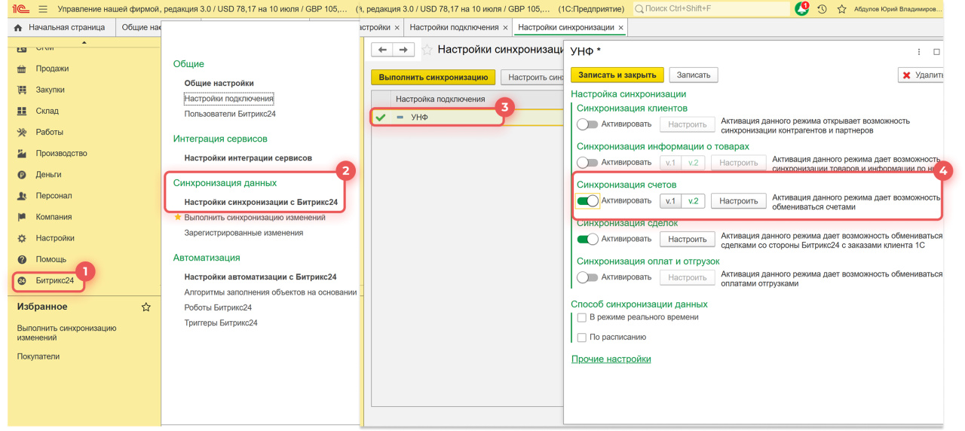This screenshot has height=431, width=965.
Task: Open the Закупки cart icon
Action: coord(22,90)
